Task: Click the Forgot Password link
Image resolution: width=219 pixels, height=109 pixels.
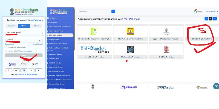Action: point(38,44)
